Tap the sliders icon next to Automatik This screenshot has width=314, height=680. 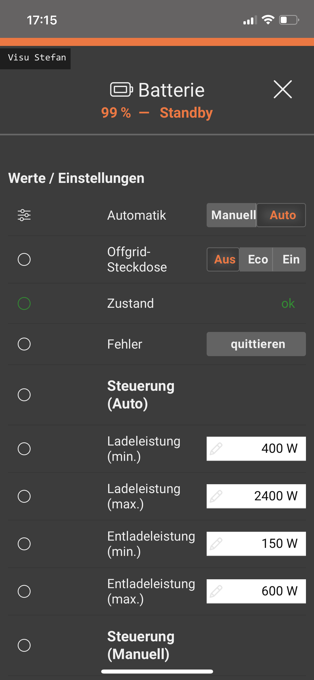[24, 215]
